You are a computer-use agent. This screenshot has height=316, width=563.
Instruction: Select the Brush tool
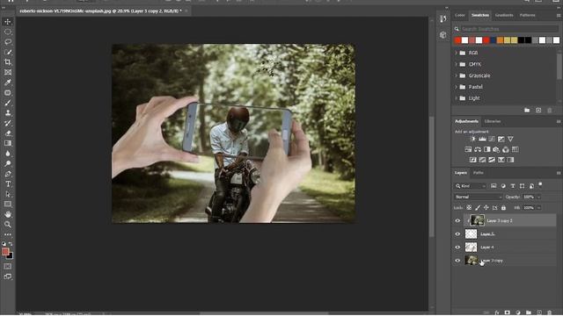pyautogui.click(x=8, y=103)
